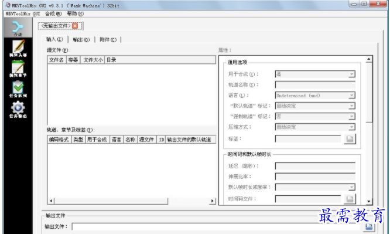
Task: Click the 输出文件的默认轨道 column header
Action: point(190,140)
